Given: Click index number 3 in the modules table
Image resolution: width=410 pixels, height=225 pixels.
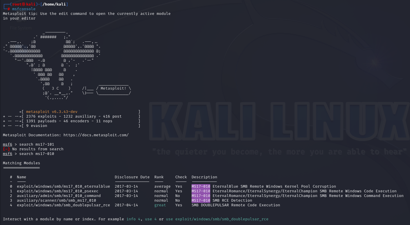Looking at the screenshot, I should coord(11,200).
